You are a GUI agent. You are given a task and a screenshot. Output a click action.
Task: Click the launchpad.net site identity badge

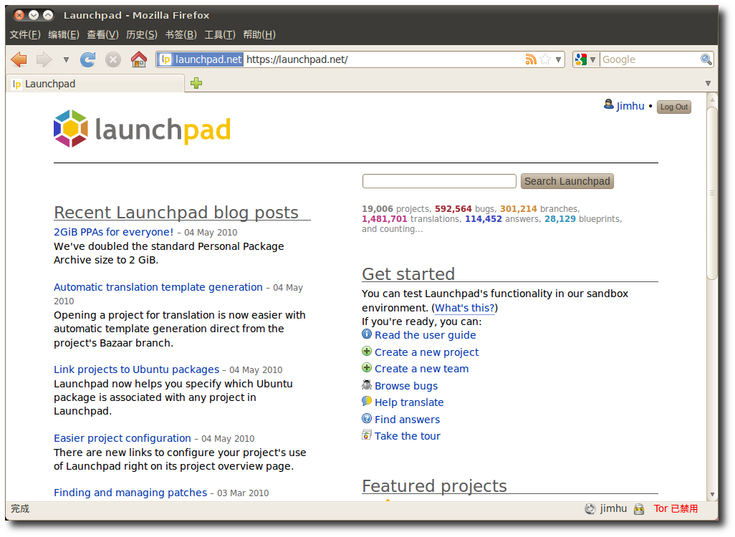pyautogui.click(x=200, y=59)
